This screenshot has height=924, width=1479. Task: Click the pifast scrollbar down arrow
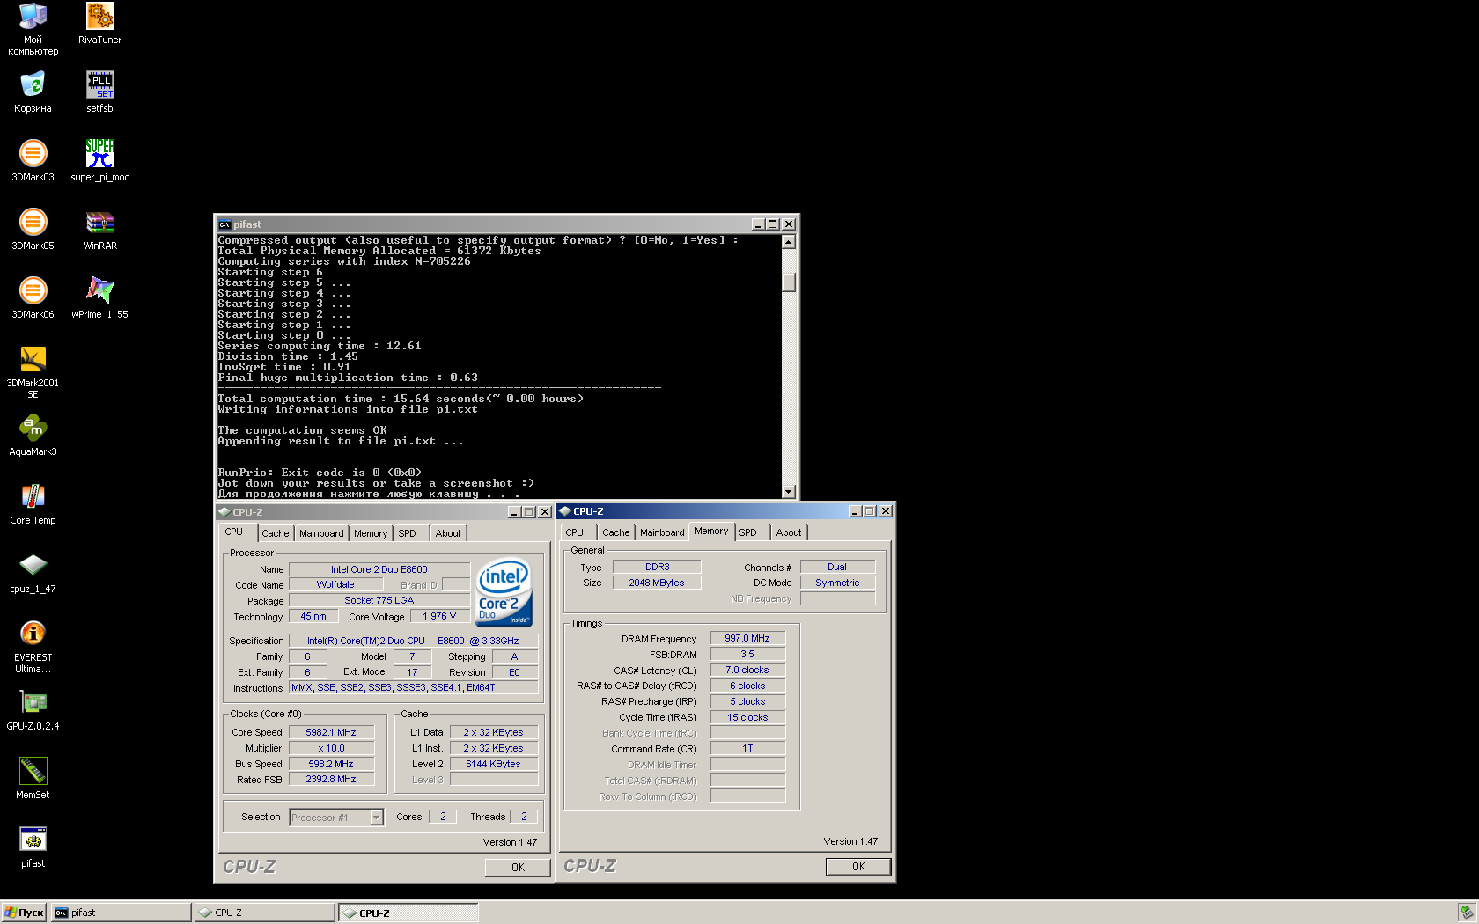coord(789,492)
